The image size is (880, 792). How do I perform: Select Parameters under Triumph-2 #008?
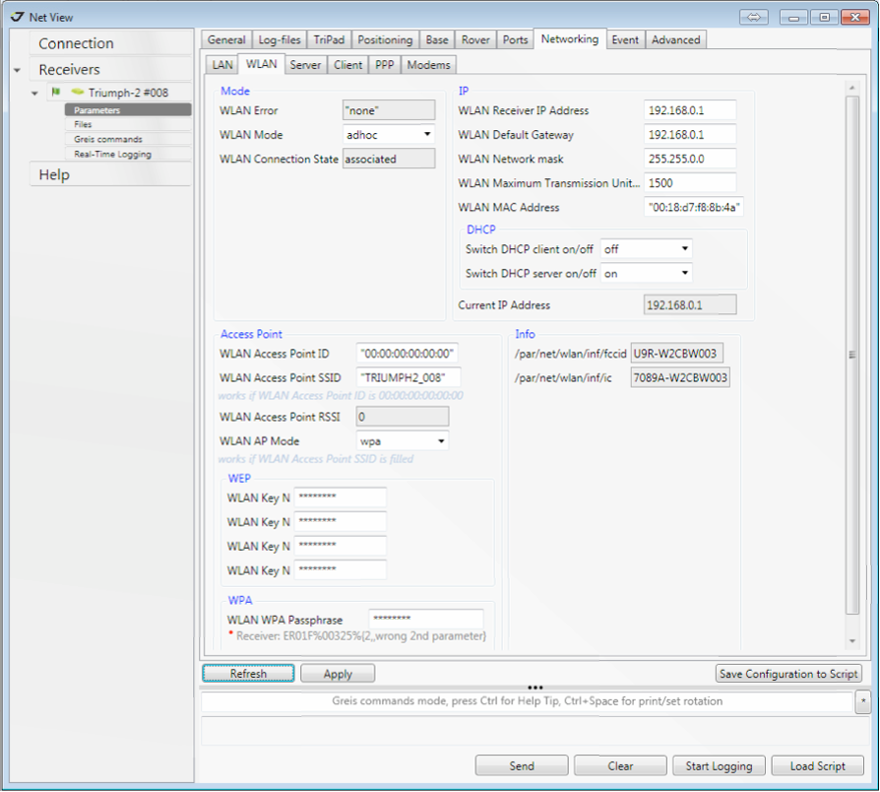tap(128, 110)
